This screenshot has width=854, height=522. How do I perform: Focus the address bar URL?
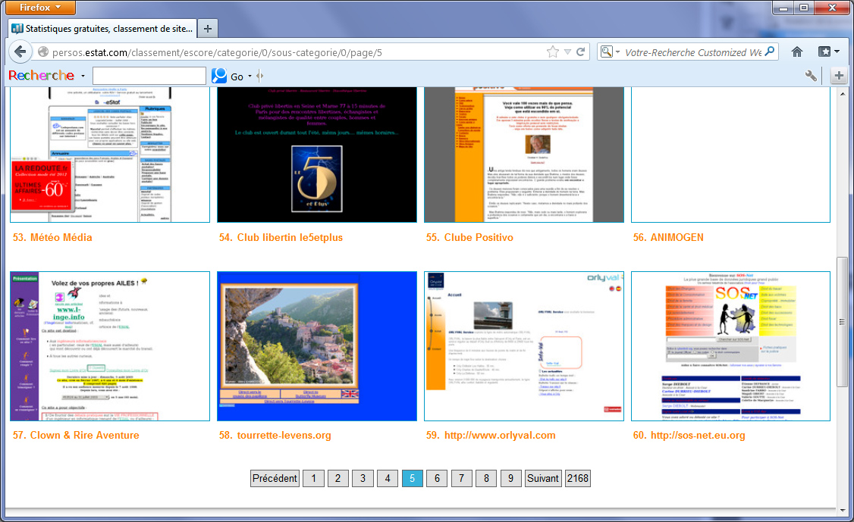click(x=218, y=52)
